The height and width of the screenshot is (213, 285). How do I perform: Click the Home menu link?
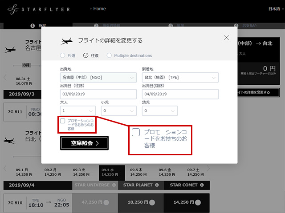pos(99,9)
